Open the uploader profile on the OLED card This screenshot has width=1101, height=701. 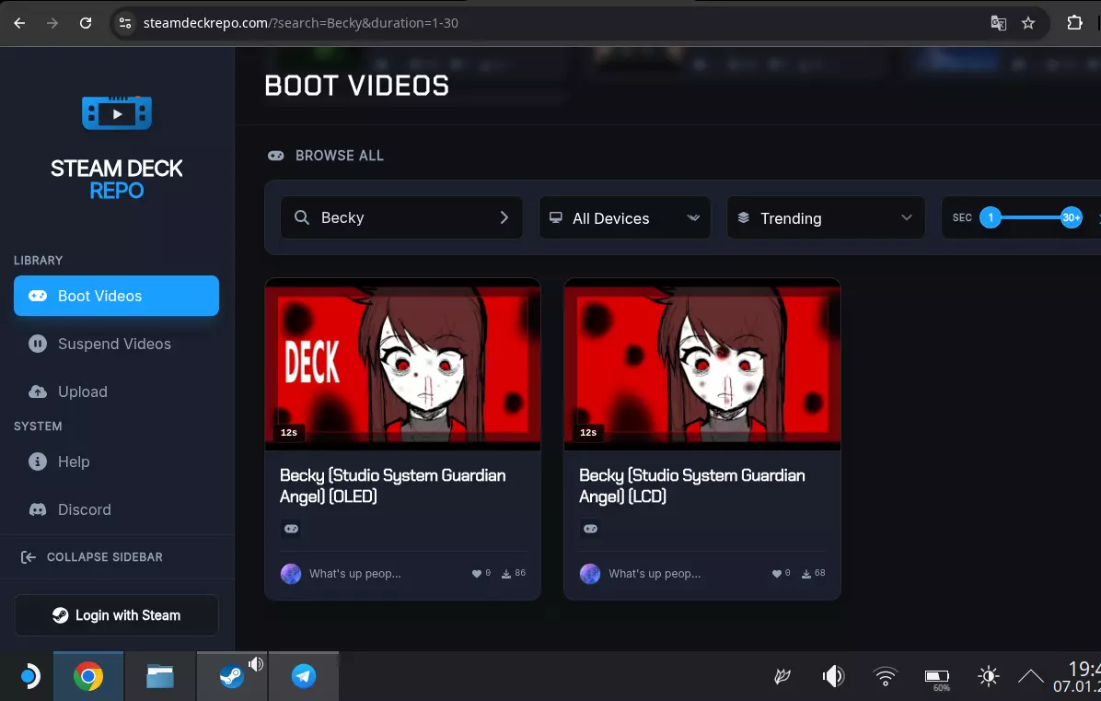(x=342, y=574)
